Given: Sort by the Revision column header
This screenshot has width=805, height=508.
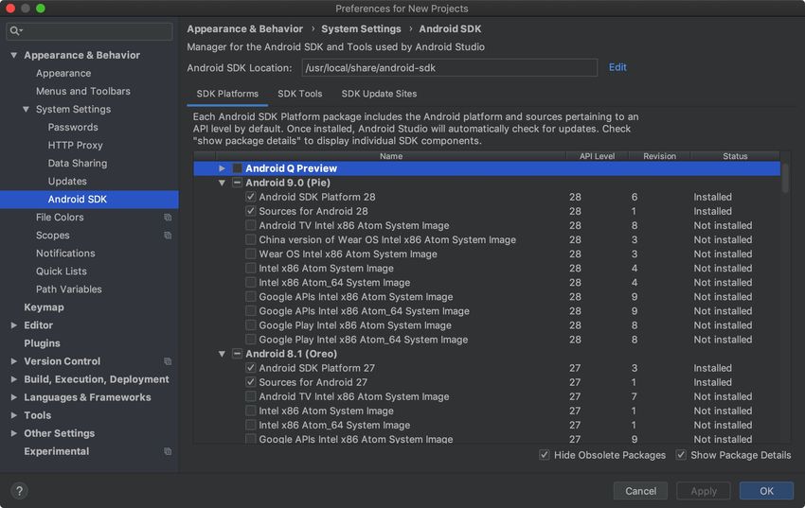Looking at the screenshot, I should click(660, 156).
